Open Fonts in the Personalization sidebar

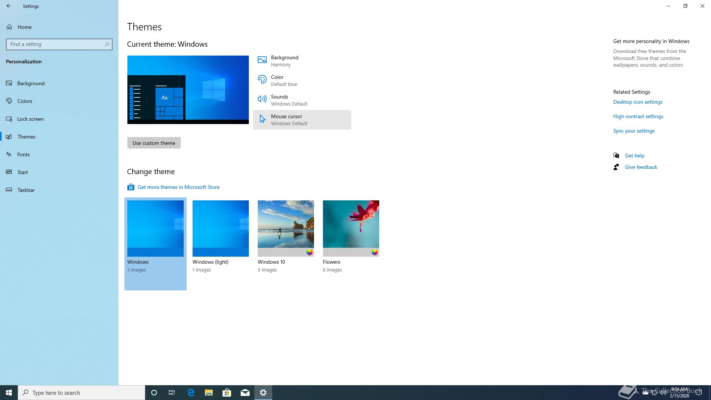pyautogui.click(x=23, y=154)
